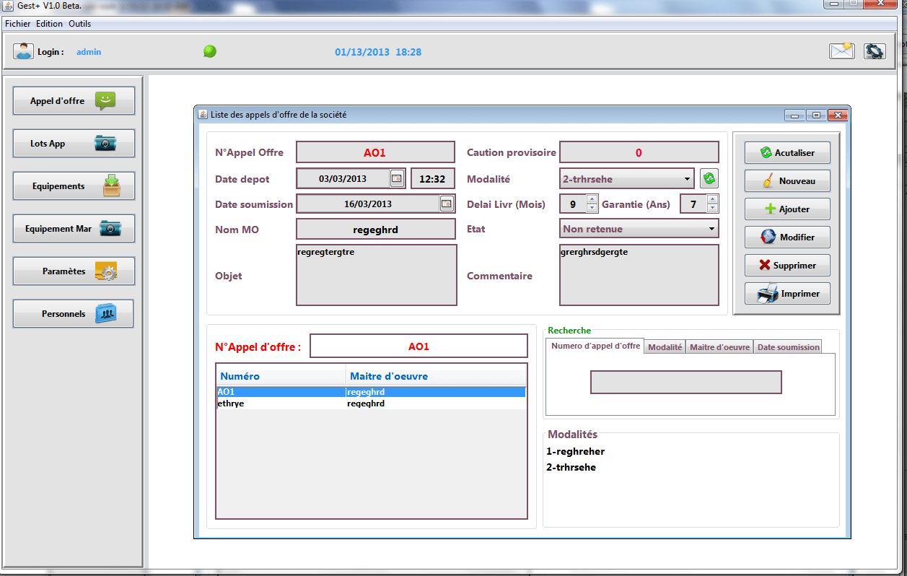Increase Garantie years spinner
This screenshot has height=576, width=907.
click(712, 199)
